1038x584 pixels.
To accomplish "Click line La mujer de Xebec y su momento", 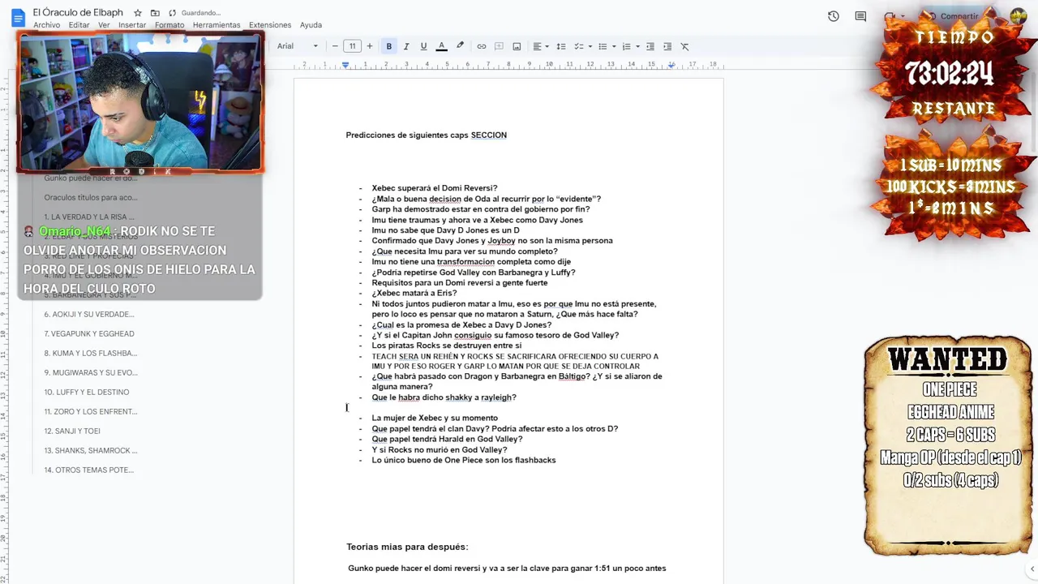I will (x=435, y=418).
